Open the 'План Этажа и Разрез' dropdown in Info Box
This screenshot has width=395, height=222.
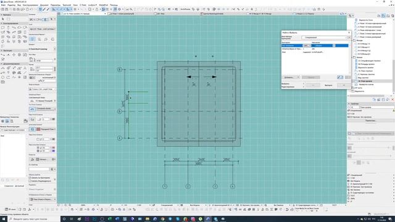43,199
